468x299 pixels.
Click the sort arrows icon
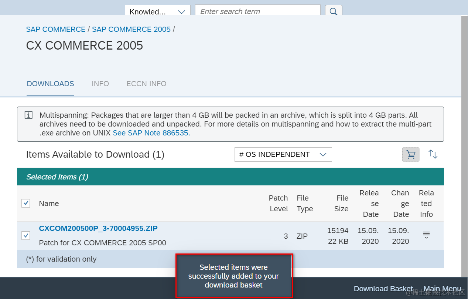[433, 154]
